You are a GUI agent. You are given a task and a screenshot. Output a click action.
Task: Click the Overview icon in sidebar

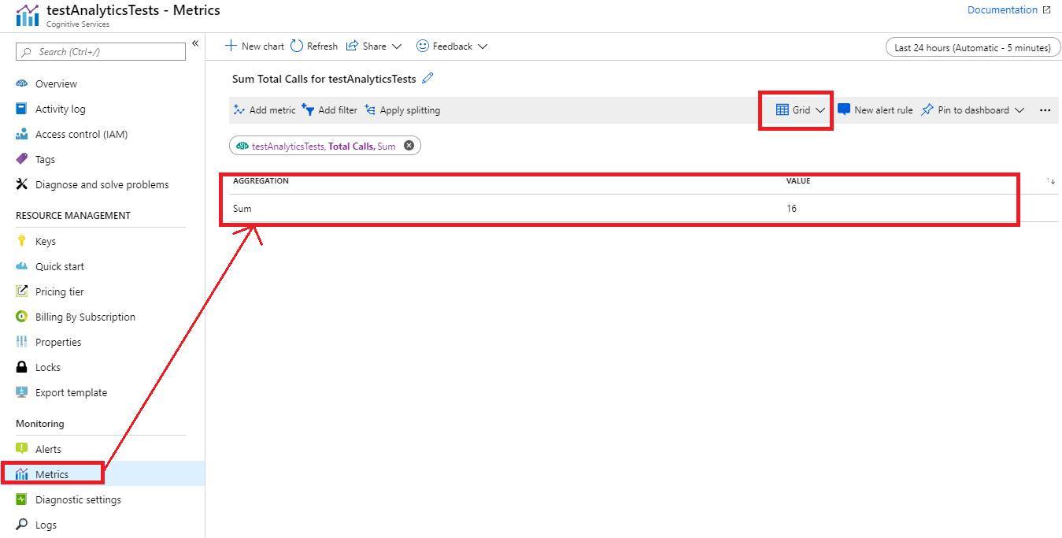(x=21, y=83)
